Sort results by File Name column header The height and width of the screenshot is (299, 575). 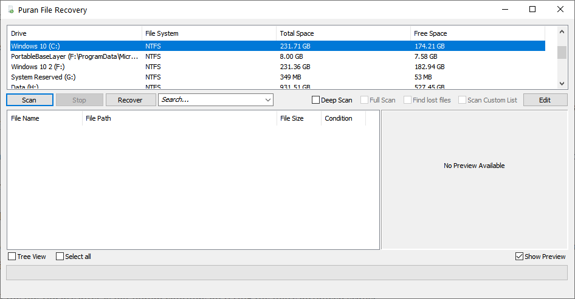pos(45,118)
